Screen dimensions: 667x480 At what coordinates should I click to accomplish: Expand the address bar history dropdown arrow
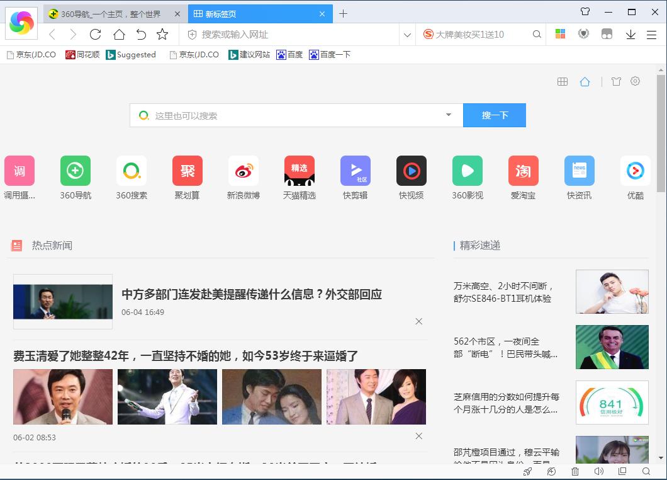[406, 35]
